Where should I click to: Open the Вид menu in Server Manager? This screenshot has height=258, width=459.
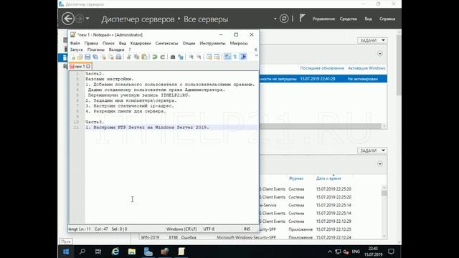(368, 19)
